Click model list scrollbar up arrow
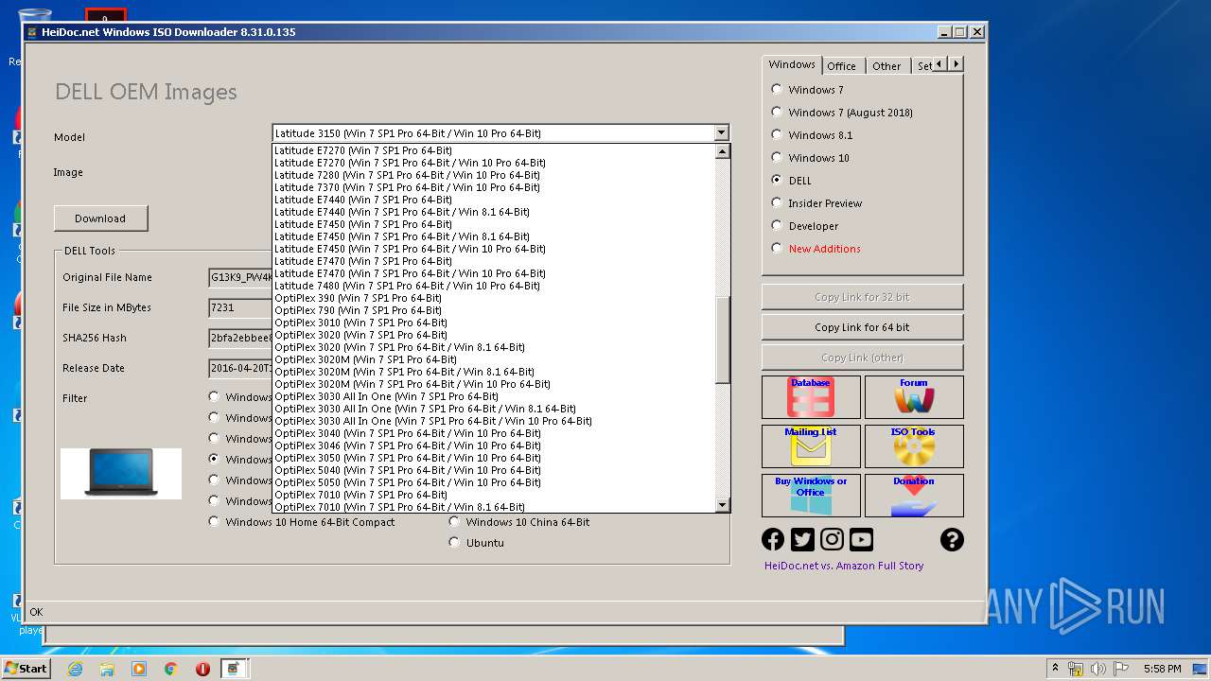Image resolution: width=1211 pixels, height=681 pixels. (723, 151)
